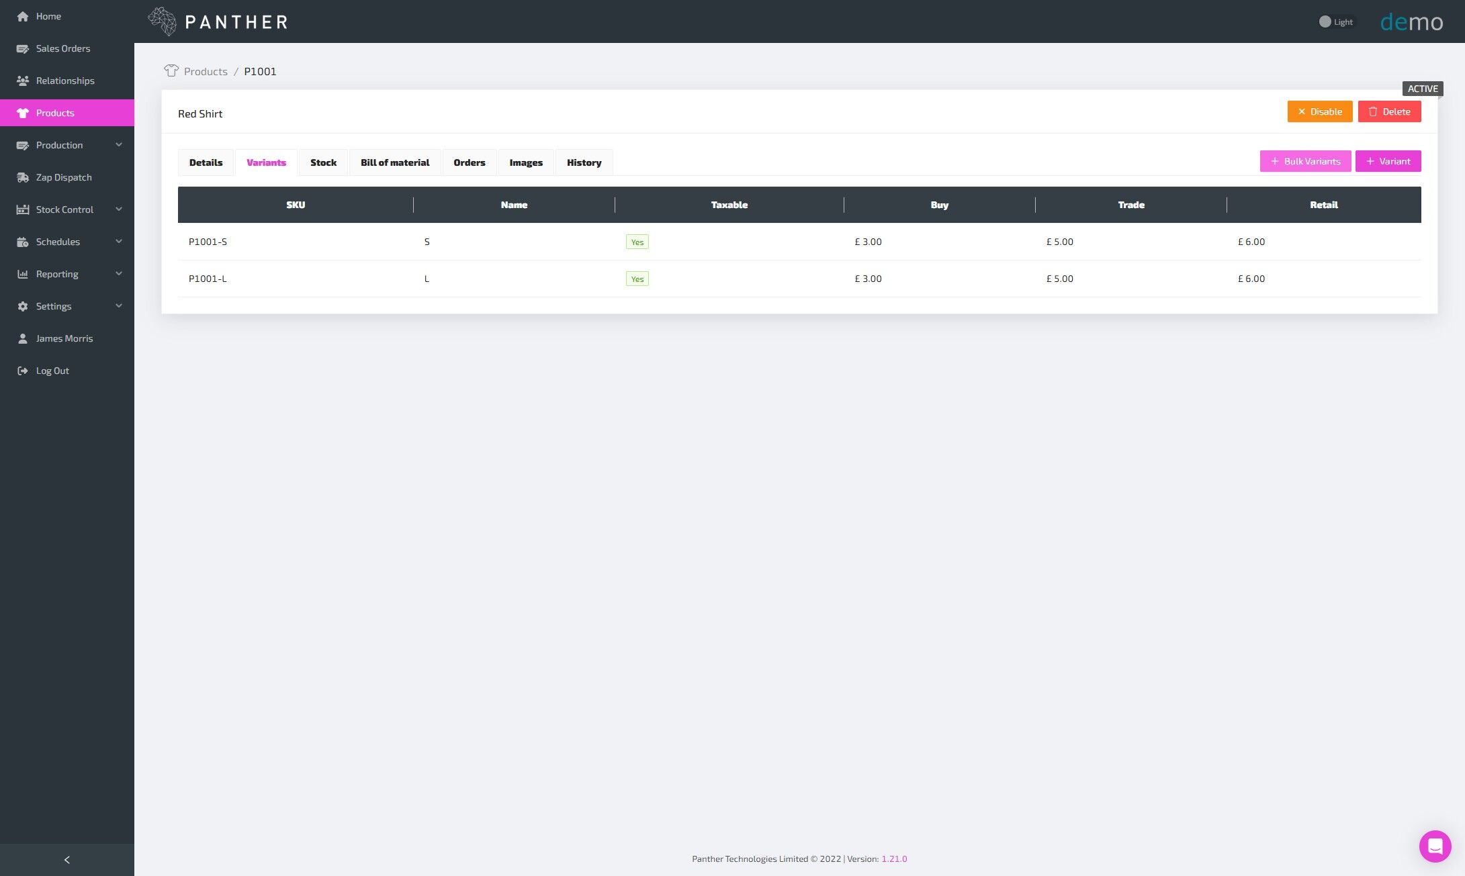The image size is (1465, 876).
Task: Click the Panther logo icon
Action: tap(163, 21)
